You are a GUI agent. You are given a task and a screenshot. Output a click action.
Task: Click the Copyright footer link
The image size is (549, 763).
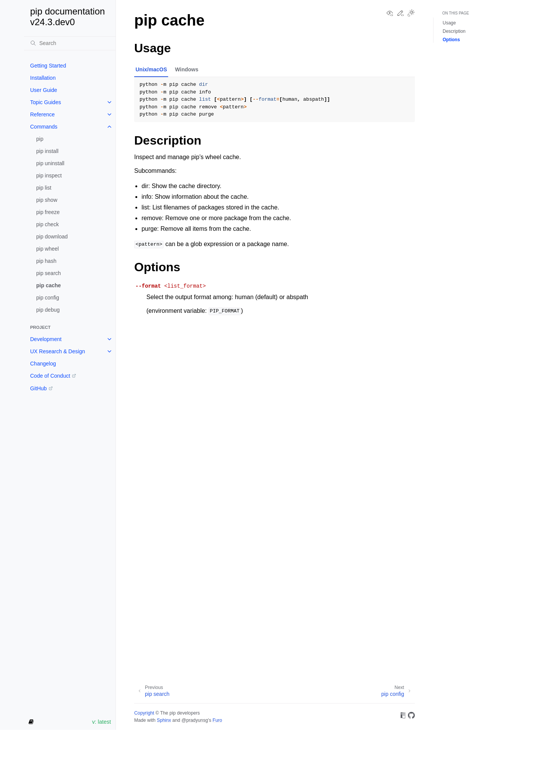click(144, 713)
